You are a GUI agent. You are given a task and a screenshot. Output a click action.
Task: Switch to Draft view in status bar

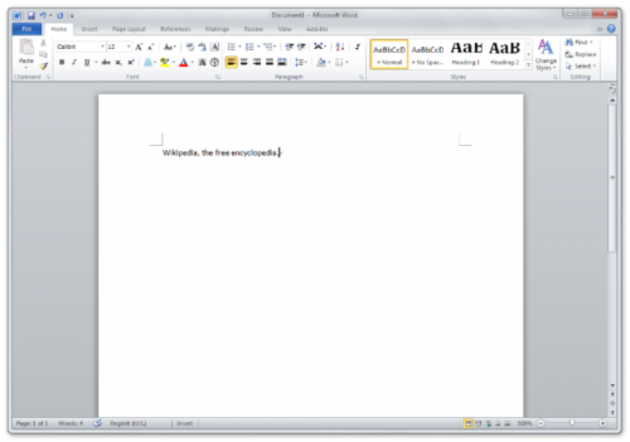click(507, 423)
